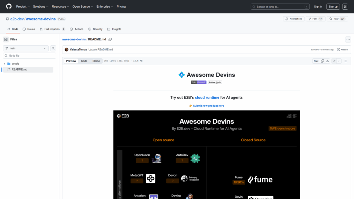This screenshot has width=354, height=199.
Task: Open the cloud runtime link
Action: click(207, 97)
